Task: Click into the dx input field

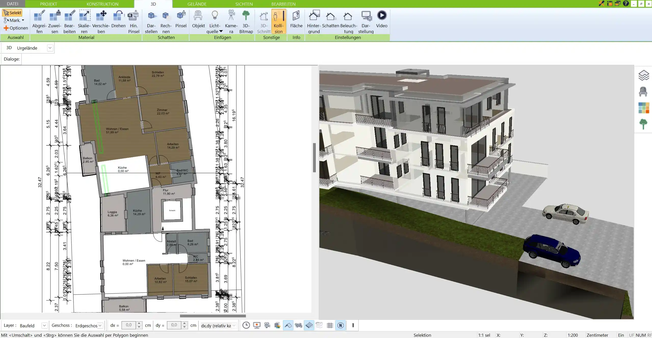Action: pos(129,325)
